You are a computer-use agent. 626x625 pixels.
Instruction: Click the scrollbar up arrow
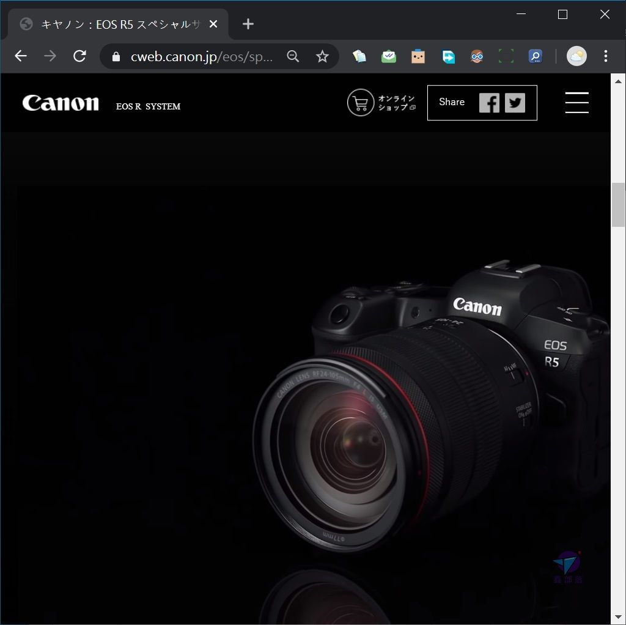pyautogui.click(x=618, y=81)
